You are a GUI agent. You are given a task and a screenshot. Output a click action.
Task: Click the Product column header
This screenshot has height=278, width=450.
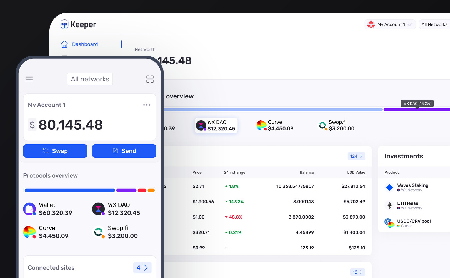391,172
